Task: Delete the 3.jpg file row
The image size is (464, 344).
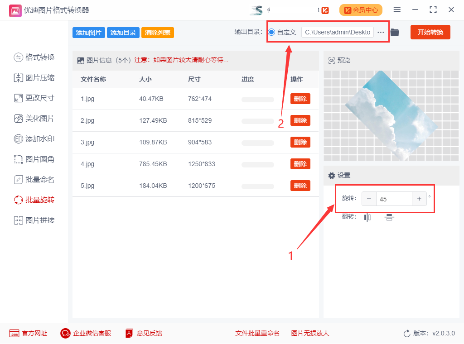Action: click(300, 142)
